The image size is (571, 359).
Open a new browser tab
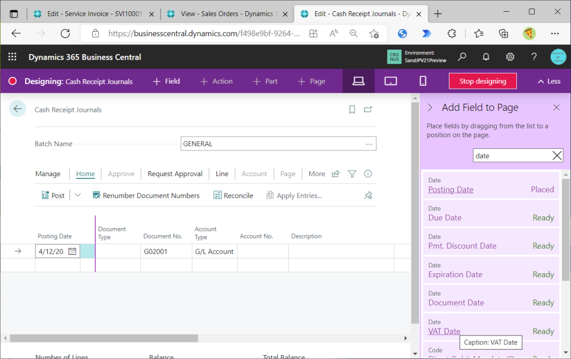tap(438, 14)
